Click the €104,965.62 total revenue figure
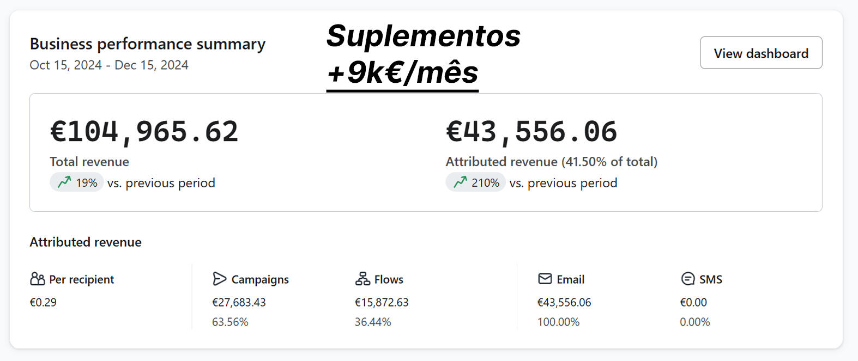 tap(144, 132)
